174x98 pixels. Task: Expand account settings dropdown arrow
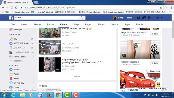point(161,18)
